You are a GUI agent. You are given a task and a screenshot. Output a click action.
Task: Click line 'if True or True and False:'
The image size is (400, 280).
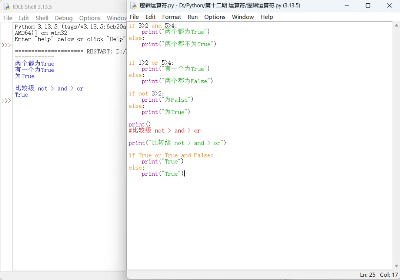click(171, 155)
